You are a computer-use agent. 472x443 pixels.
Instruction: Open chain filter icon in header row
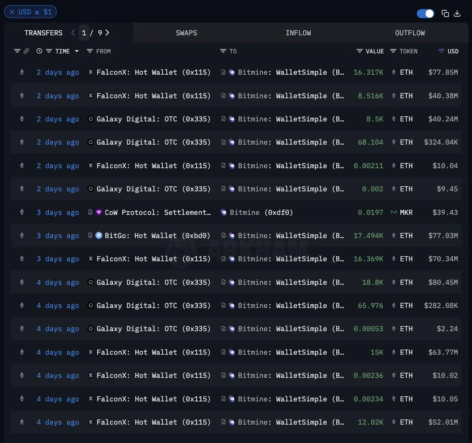(17, 51)
